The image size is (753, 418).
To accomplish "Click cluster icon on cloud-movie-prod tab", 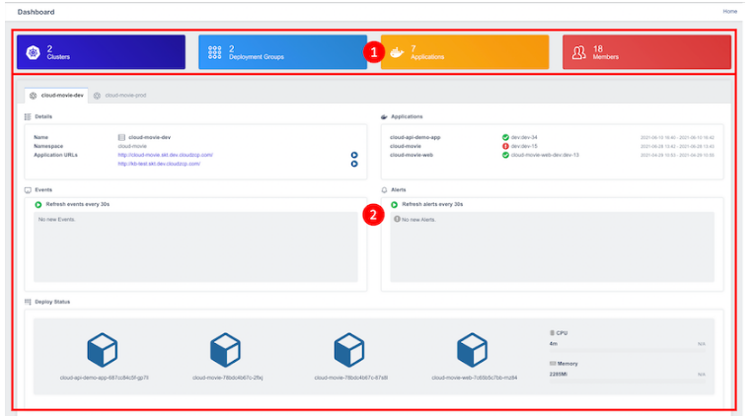I will pyautogui.click(x=97, y=96).
